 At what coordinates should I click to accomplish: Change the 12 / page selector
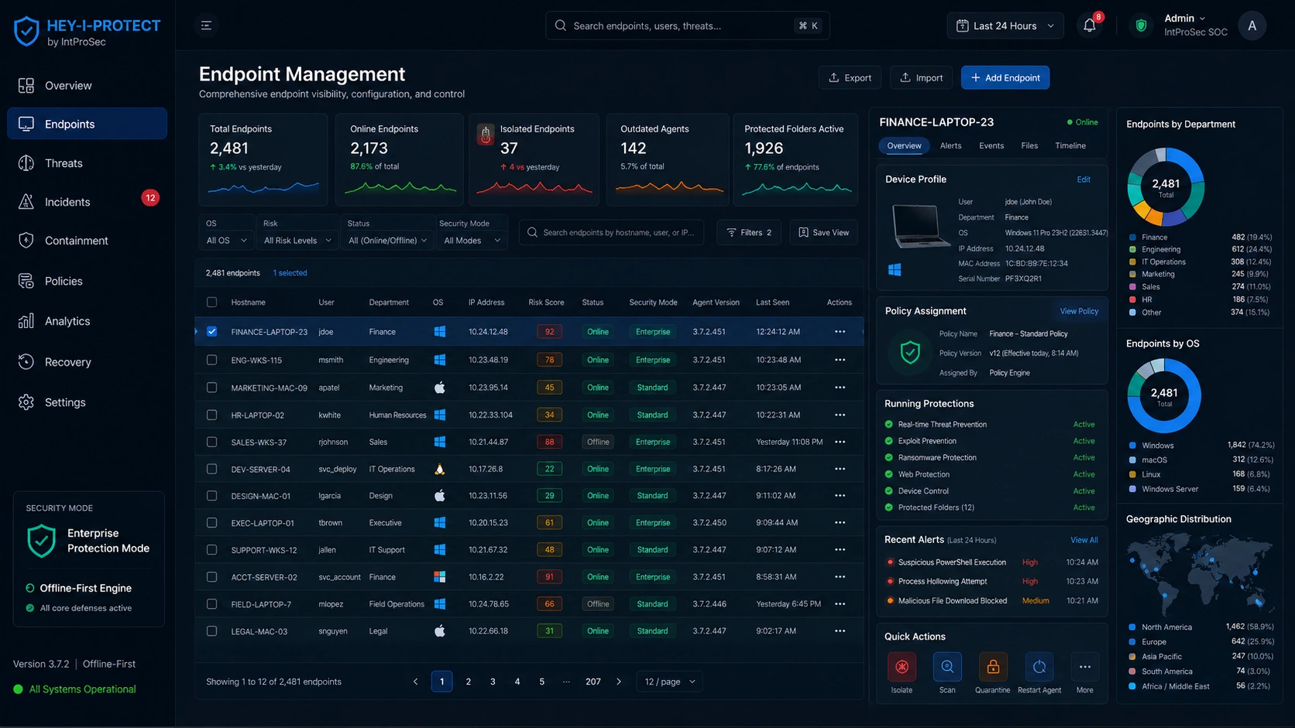(x=670, y=682)
